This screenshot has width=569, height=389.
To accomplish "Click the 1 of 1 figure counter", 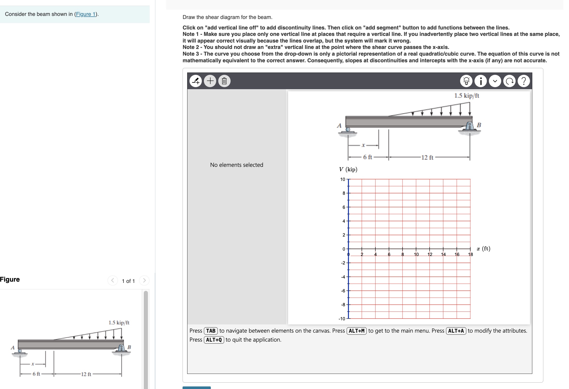I will (128, 281).
